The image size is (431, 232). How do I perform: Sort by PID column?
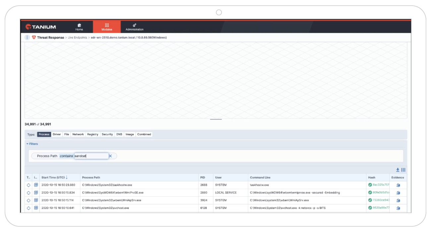click(206, 177)
